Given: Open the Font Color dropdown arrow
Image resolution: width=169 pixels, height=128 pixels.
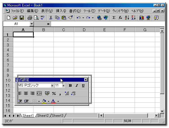Looking at the screenshot, I should click(58, 101).
